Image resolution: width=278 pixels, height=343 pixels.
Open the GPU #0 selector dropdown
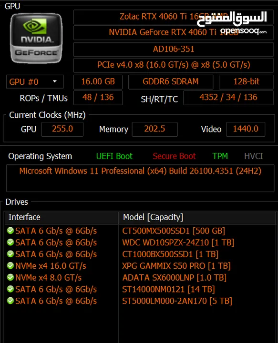35,82
